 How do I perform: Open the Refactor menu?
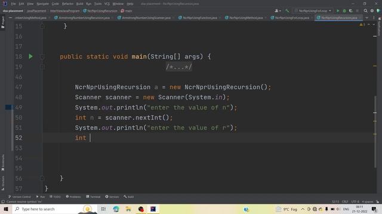coord(67,4)
